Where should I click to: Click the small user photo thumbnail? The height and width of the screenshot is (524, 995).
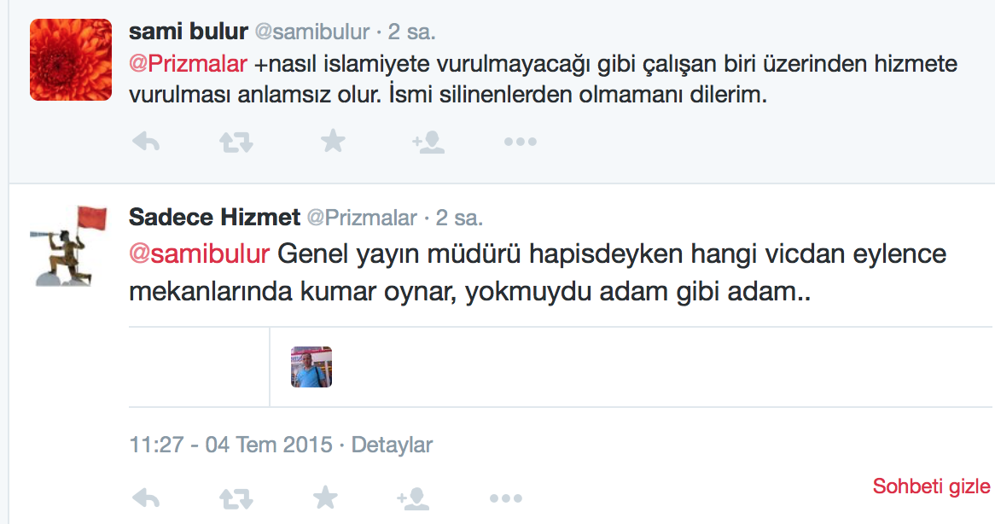pyautogui.click(x=311, y=367)
